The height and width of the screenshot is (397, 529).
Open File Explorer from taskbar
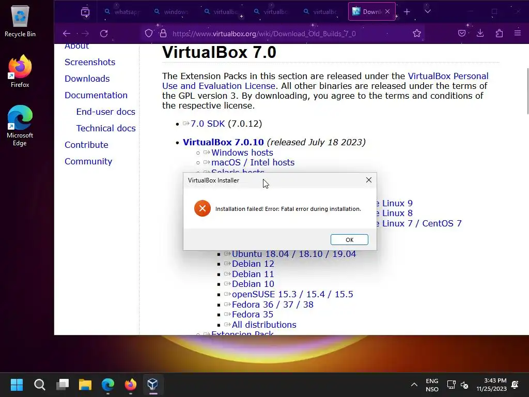pyautogui.click(x=85, y=385)
